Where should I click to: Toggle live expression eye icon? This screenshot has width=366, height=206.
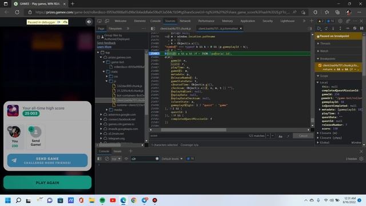point(126,159)
